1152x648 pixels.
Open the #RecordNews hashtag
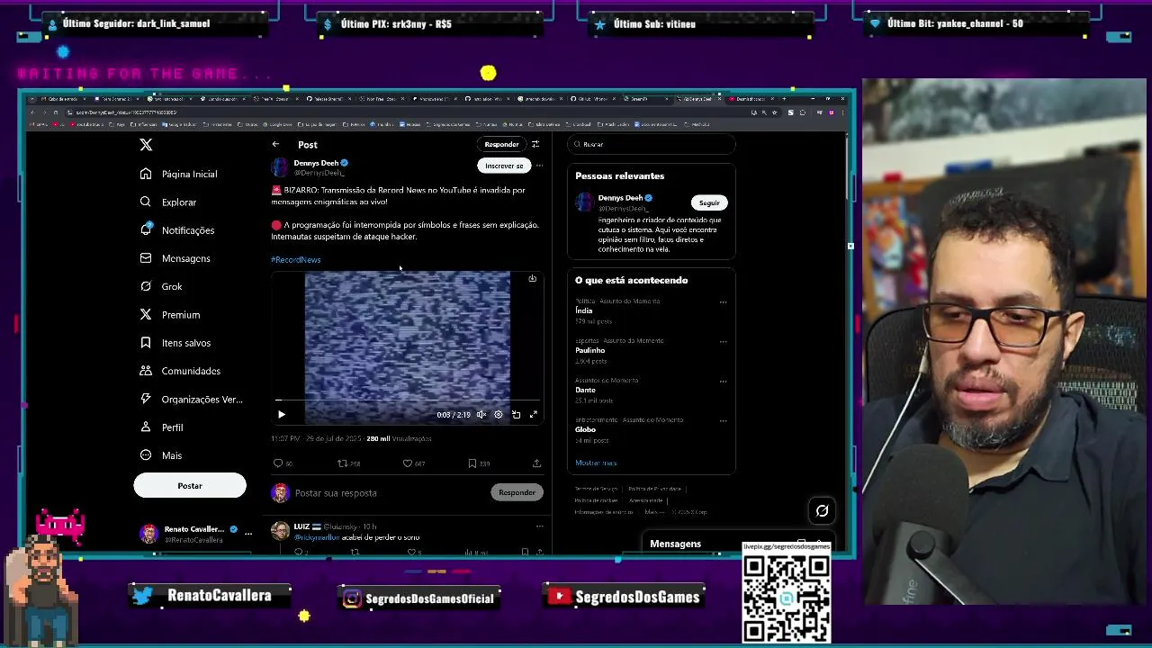pyautogui.click(x=296, y=260)
